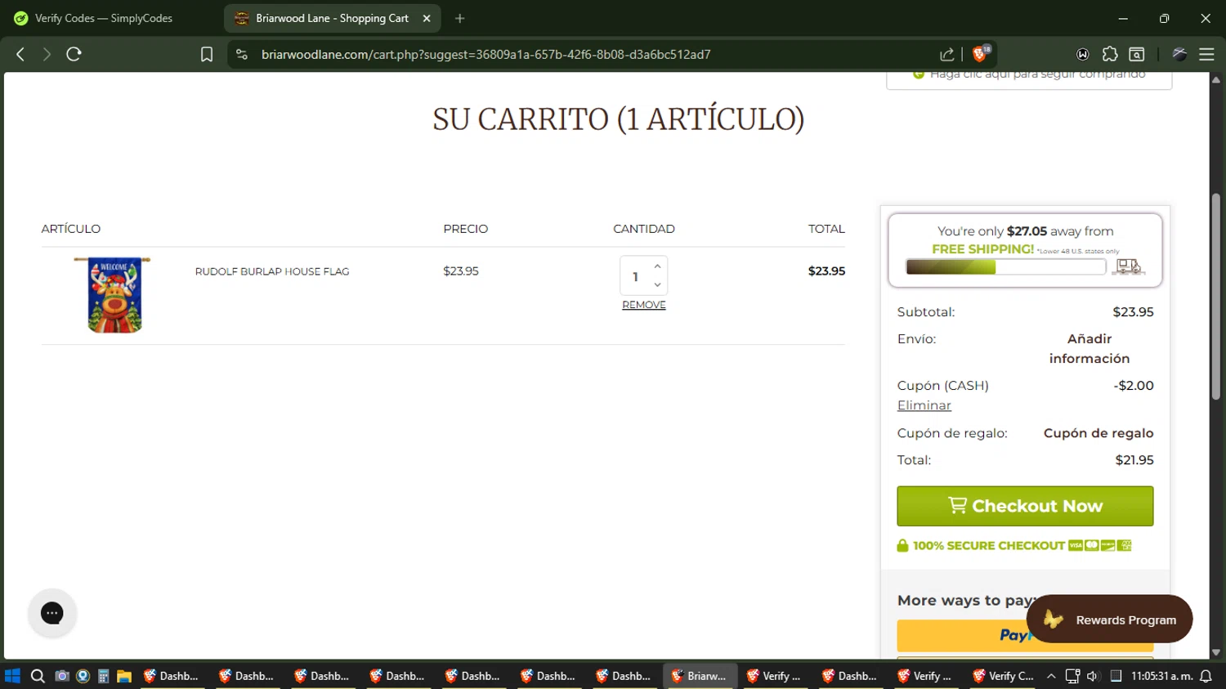Click the -$2.00 coupon discount value

[x=1134, y=386]
